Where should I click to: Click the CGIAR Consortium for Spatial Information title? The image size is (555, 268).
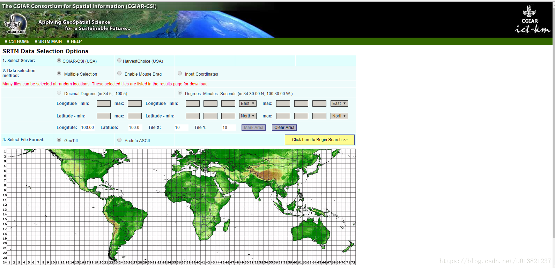(80, 6)
